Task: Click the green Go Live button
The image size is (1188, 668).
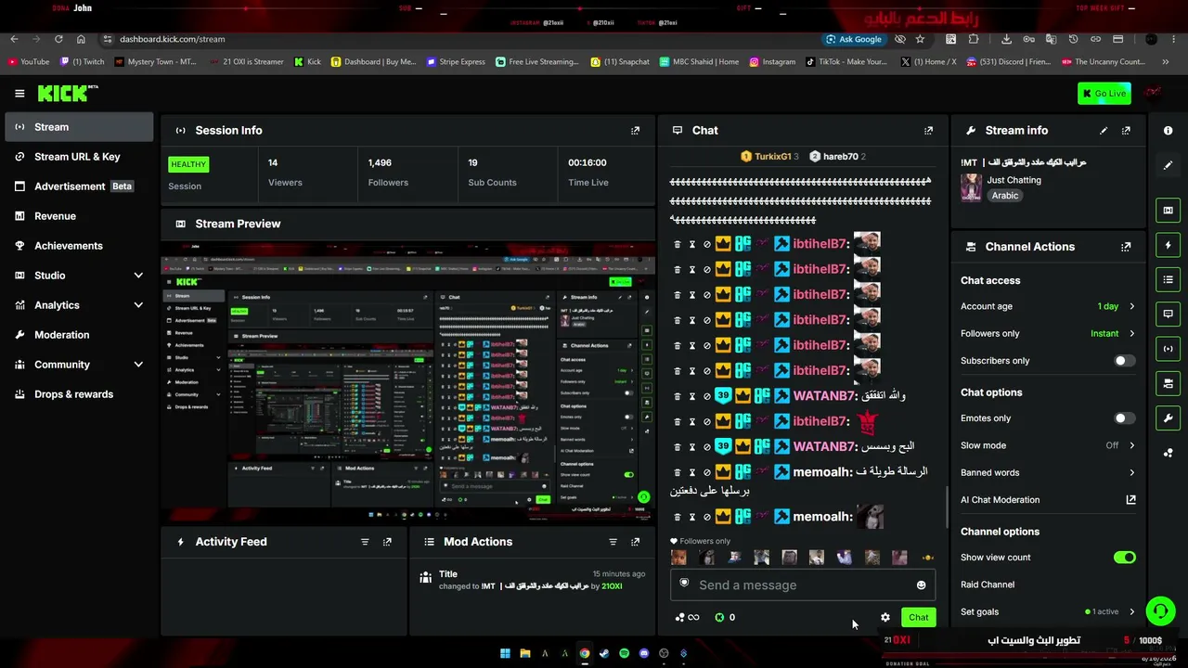Action: click(1104, 93)
